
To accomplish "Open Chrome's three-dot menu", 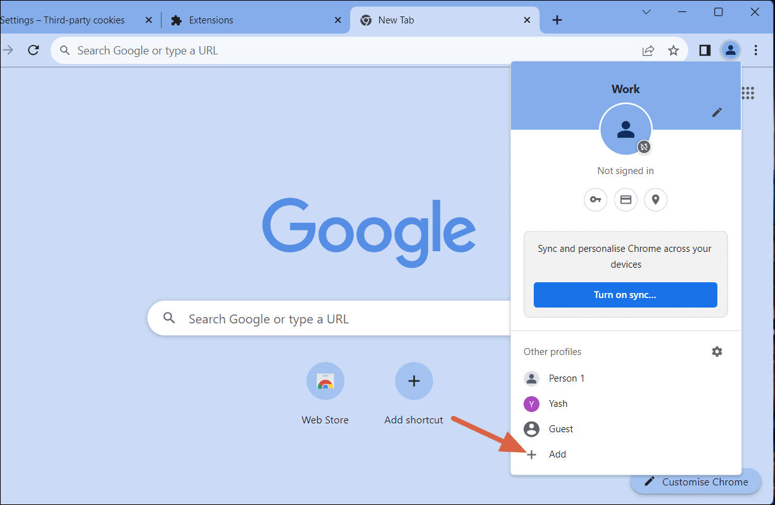I will pyautogui.click(x=756, y=49).
